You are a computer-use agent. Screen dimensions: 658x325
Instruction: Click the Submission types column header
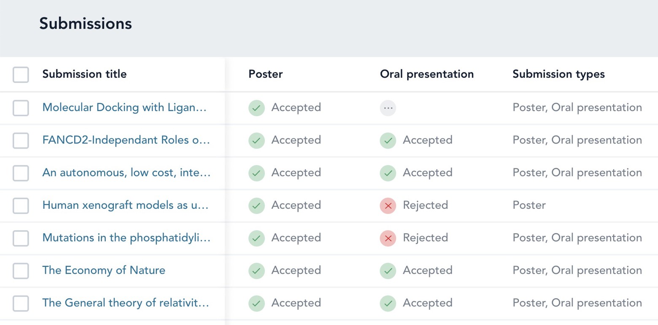coord(558,74)
